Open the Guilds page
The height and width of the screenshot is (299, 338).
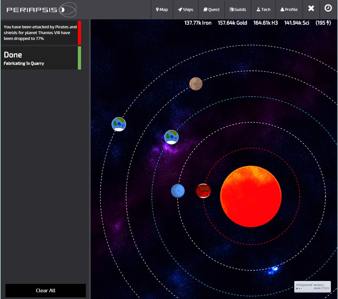click(238, 10)
